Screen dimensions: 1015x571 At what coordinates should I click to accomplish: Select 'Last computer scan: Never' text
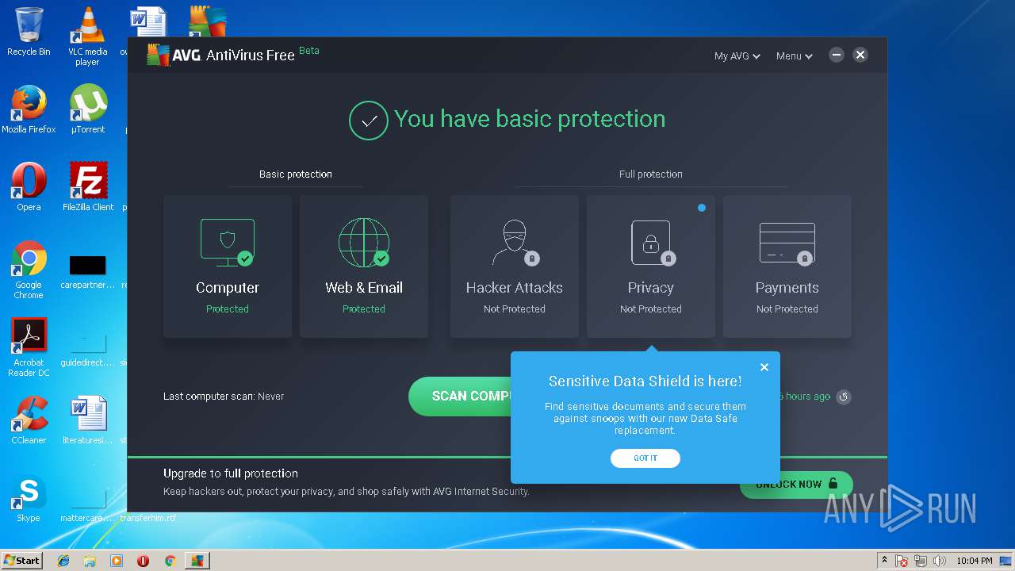pyautogui.click(x=224, y=397)
